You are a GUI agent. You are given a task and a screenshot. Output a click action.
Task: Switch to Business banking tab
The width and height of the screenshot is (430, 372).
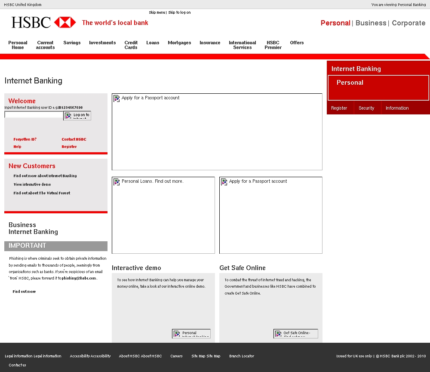click(371, 23)
